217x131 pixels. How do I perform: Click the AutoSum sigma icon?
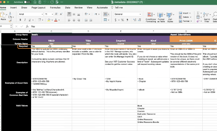pyautogui.click(x=198, y=13)
